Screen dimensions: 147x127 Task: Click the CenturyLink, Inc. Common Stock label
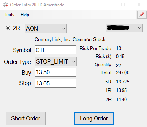tap(70, 40)
